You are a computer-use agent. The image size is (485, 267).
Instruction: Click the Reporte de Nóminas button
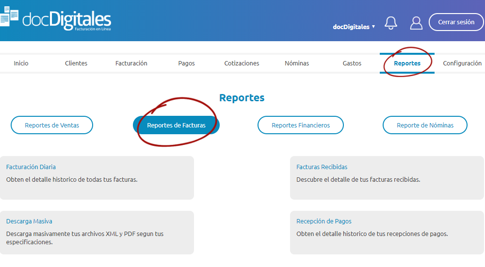tap(425, 125)
